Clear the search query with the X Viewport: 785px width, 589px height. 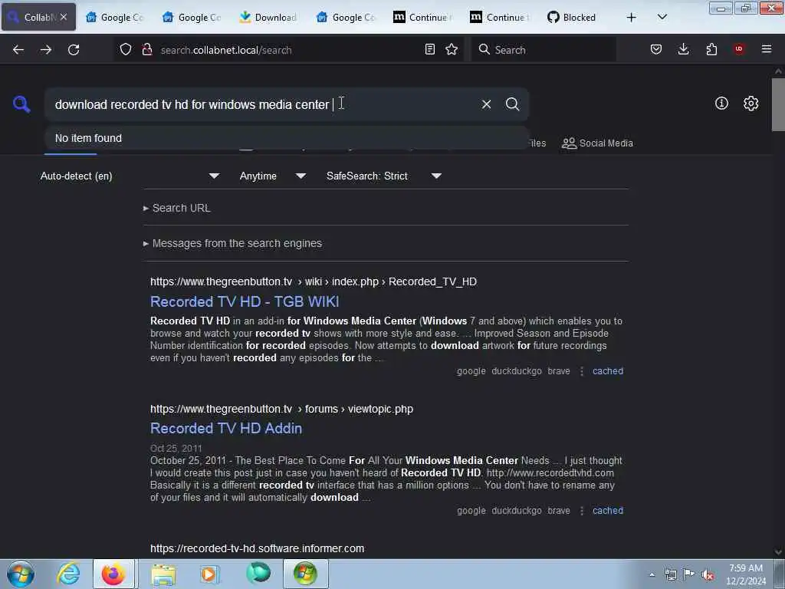click(486, 104)
